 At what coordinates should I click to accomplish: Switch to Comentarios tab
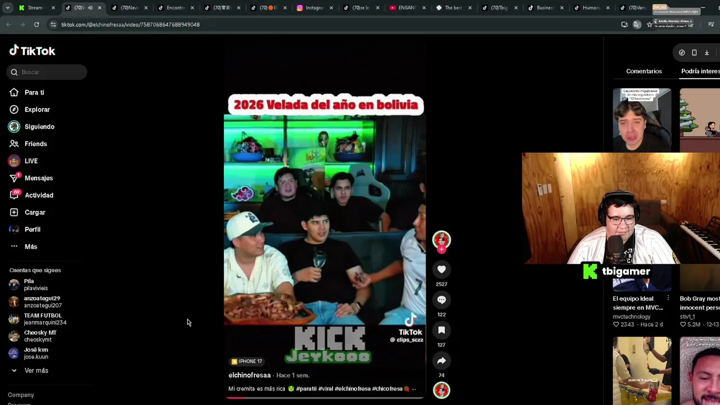pyautogui.click(x=644, y=71)
